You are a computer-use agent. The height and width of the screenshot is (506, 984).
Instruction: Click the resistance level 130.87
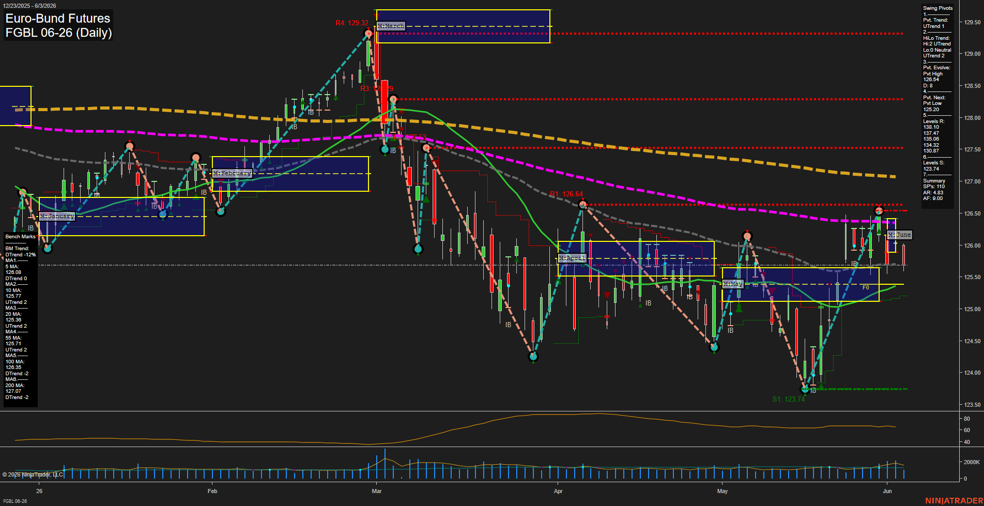click(931, 151)
